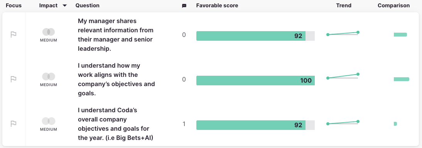Click the Focus column header
The image size is (422, 148).
14,5
